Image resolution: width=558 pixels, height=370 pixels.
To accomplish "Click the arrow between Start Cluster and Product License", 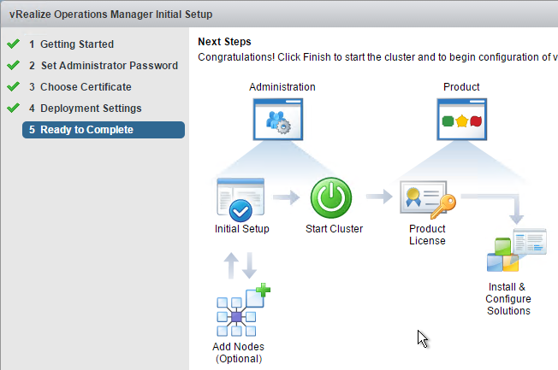I will pos(379,197).
